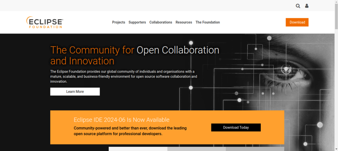
Task: Click 'Eclipse IDE 2024-06 Is Now Available' heading
Action: pos(121,120)
